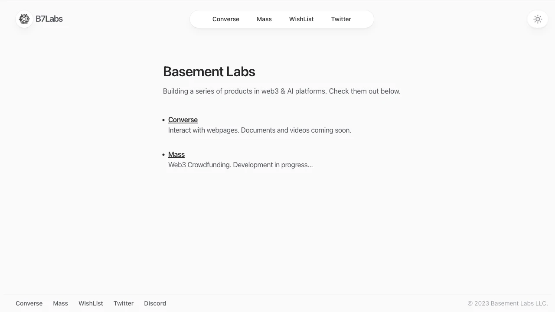Click the Converse product description text

click(x=259, y=130)
